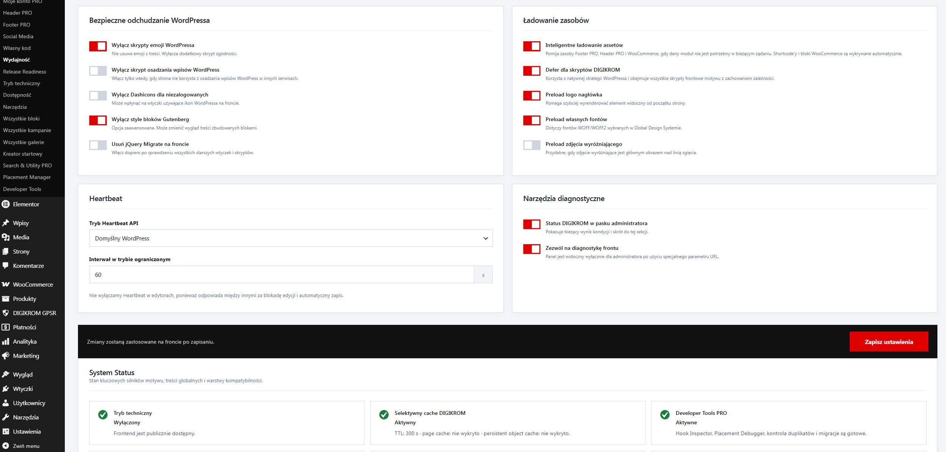The width and height of the screenshot is (946, 452).
Task: Enable the Usuń jQuery Migrate toggle
Action: (x=98, y=145)
